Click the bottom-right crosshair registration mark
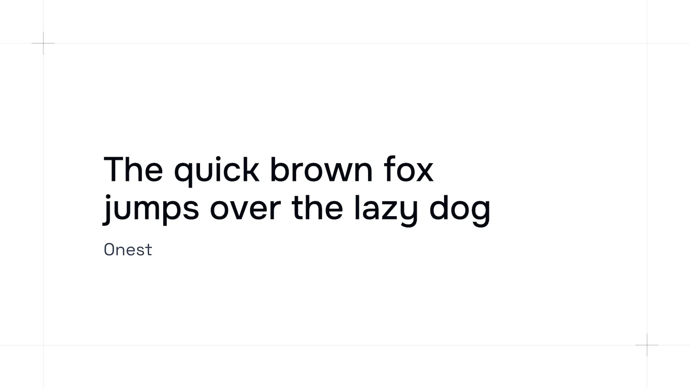The height and width of the screenshot is (388, 690). pyautogui.click(x=647, y=345)
